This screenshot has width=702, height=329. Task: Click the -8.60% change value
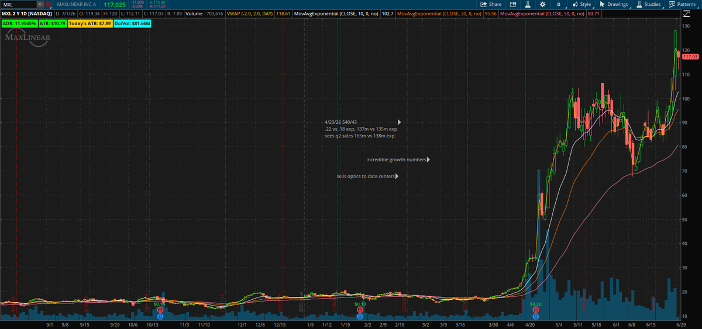point(136,6)
